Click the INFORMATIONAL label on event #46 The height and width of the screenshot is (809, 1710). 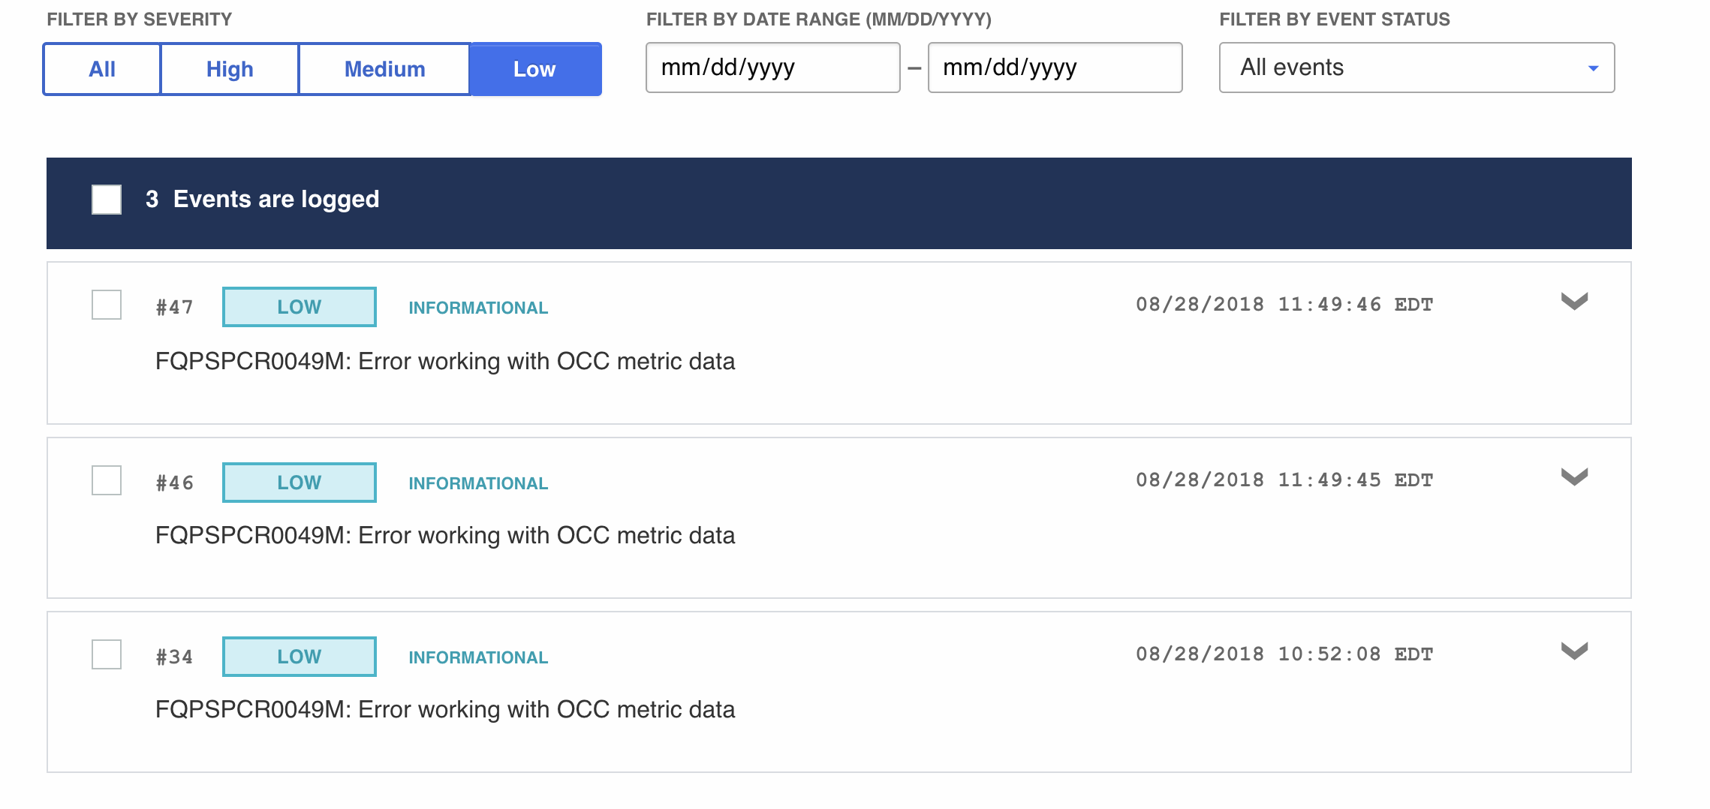coord(477,483)
